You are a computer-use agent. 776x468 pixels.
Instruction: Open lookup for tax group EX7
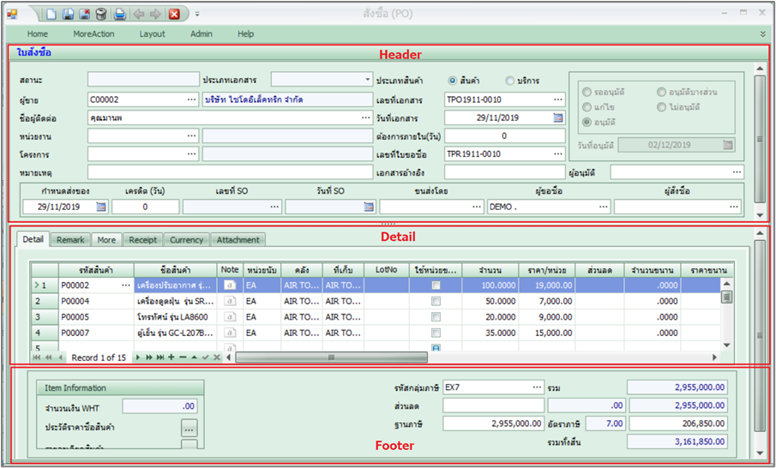(537, 387)
